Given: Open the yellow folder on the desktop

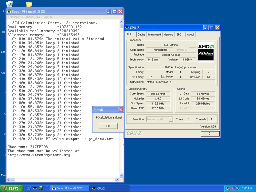Looking at the screenshot, I should click(29, 4).
